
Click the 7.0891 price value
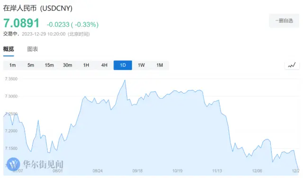[21, 23]
